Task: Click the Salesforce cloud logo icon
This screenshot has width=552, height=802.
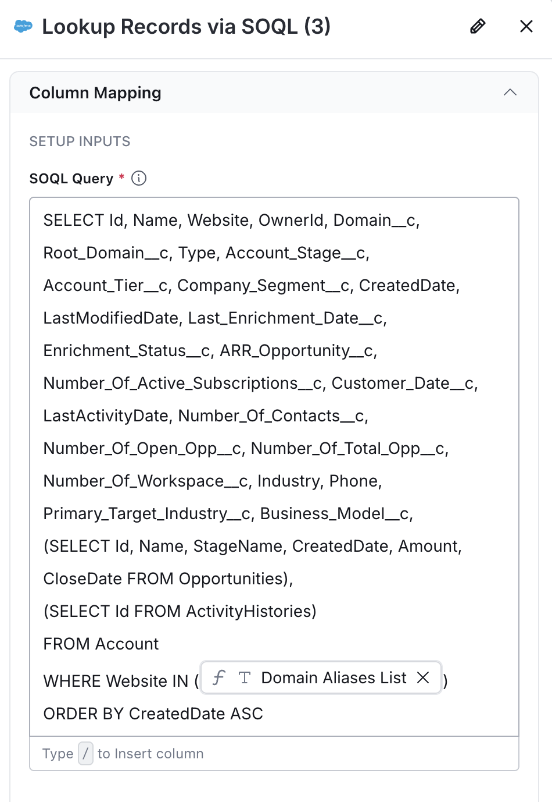Action: (x=23, y=26)
